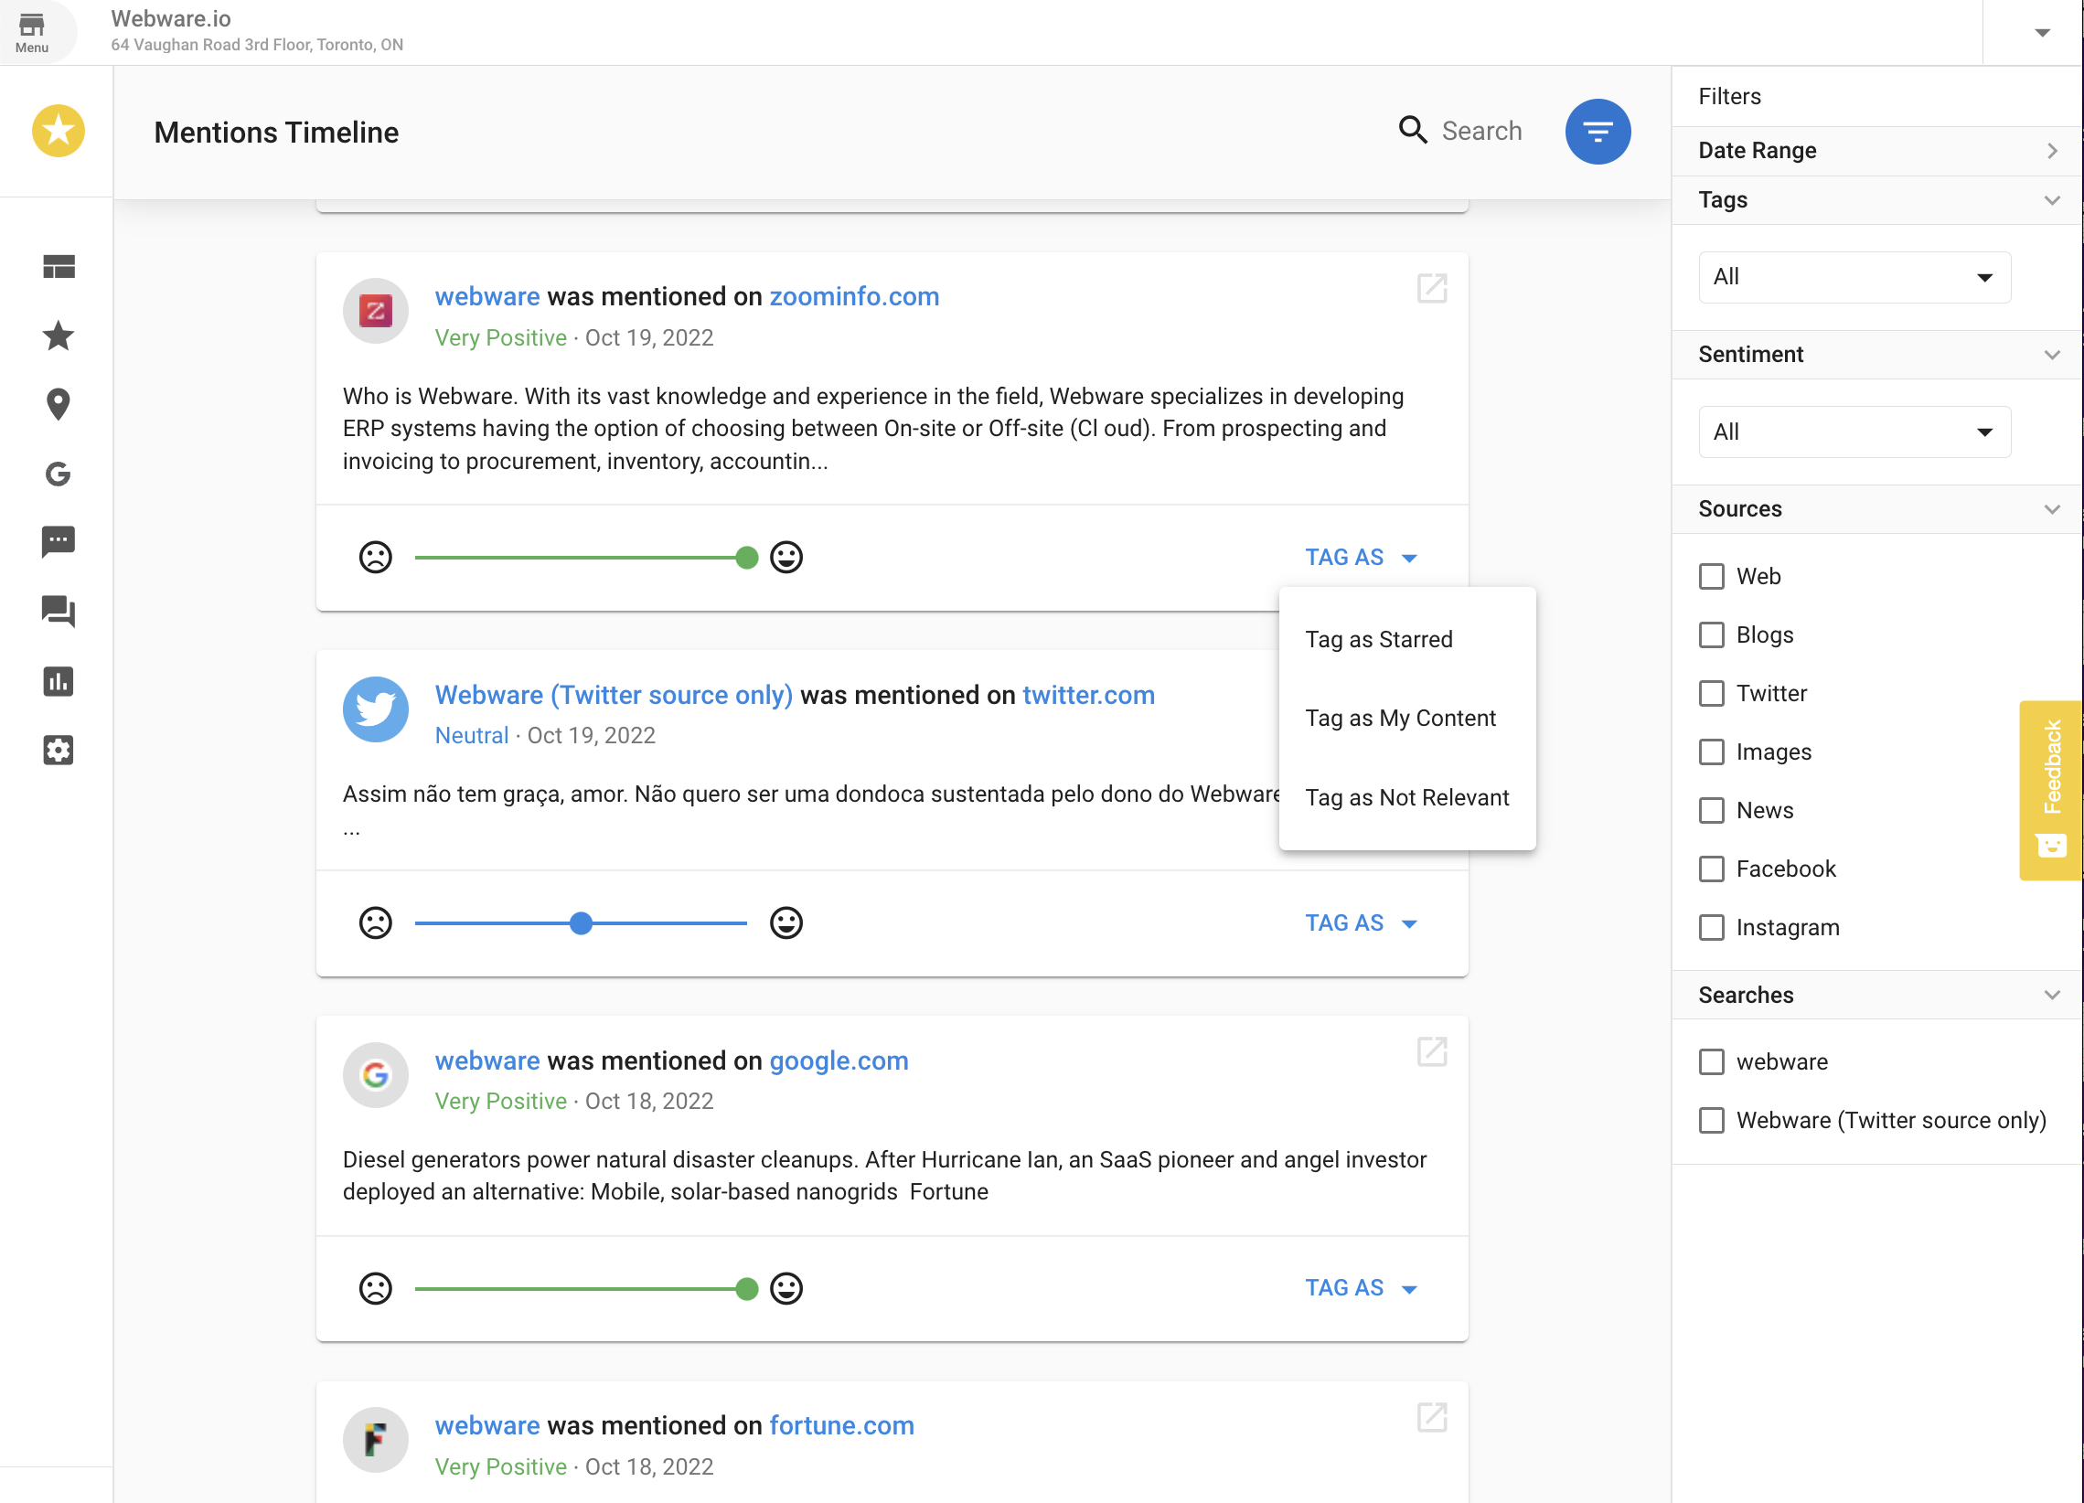Viewport: 2084px width, 1503px height.
Task: Click the Google G avatar on mention
Action: [376, 1075]
